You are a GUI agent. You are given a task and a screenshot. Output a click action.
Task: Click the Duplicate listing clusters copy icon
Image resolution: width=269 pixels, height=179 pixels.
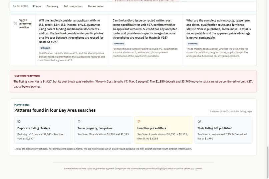[x=19, y=121]
